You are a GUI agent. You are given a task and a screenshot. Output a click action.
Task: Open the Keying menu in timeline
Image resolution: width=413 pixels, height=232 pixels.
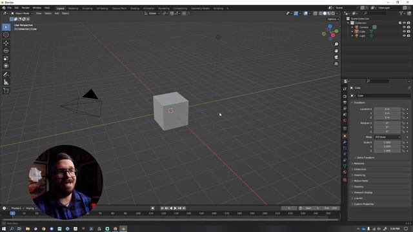[31, 208]
